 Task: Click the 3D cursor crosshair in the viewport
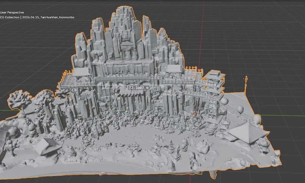pos(195,114)
